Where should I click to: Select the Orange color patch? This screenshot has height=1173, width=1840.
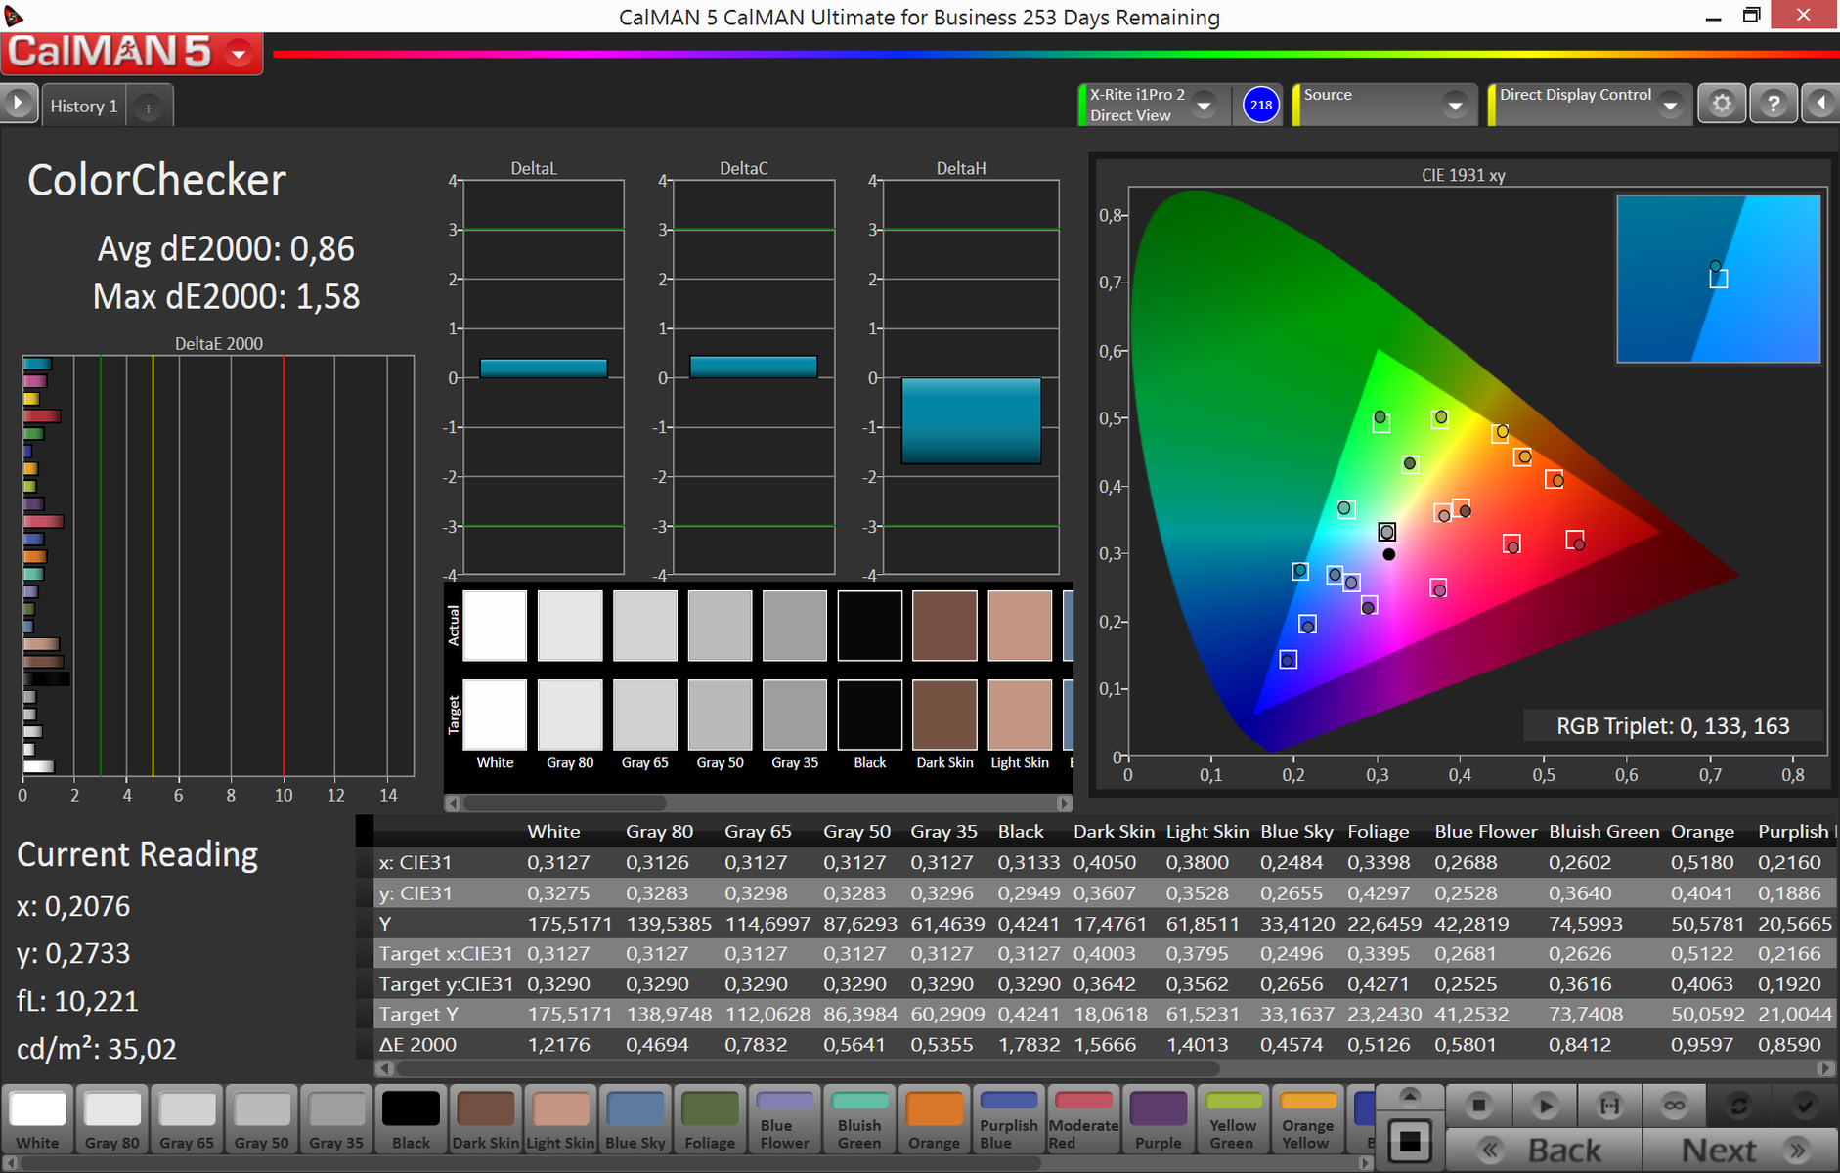coord(934,1120)
